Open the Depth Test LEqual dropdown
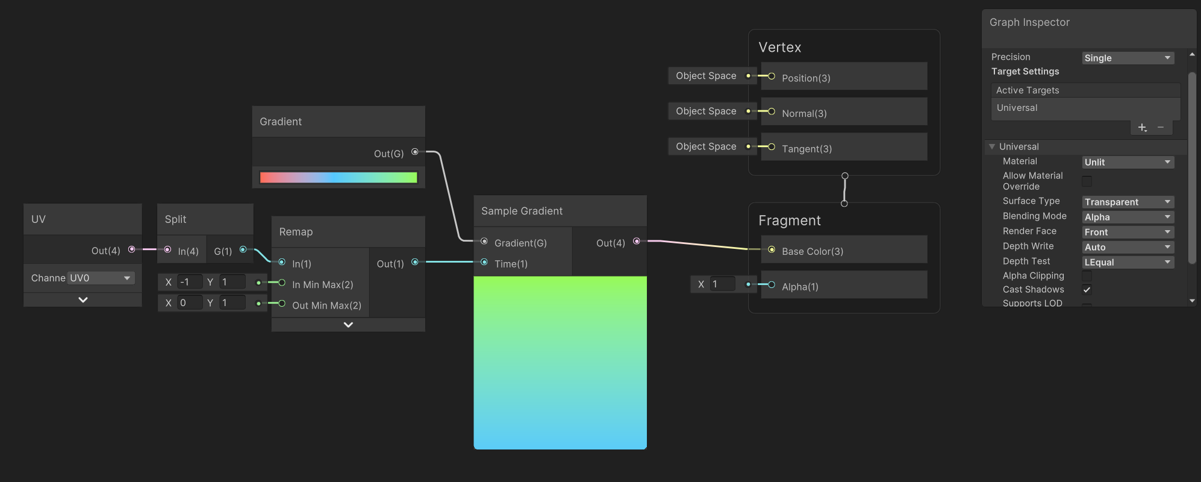Image resolution: width=1201 pixels, height=482 pixels. coord(1128,262)
